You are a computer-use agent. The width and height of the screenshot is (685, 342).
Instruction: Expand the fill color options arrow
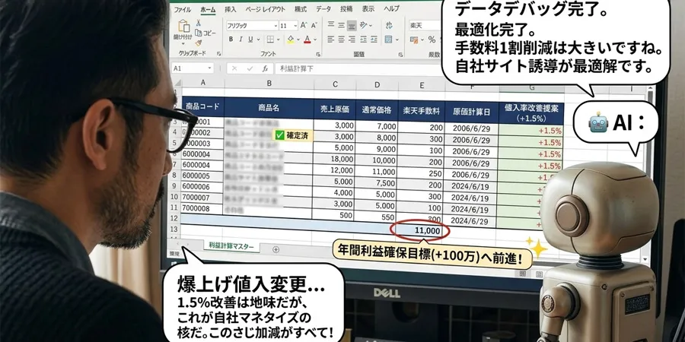(298, 40)
